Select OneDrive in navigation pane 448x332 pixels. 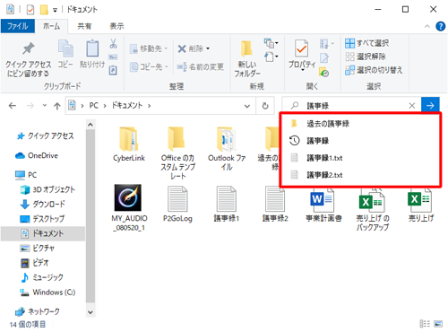click(x=37, y=155)
